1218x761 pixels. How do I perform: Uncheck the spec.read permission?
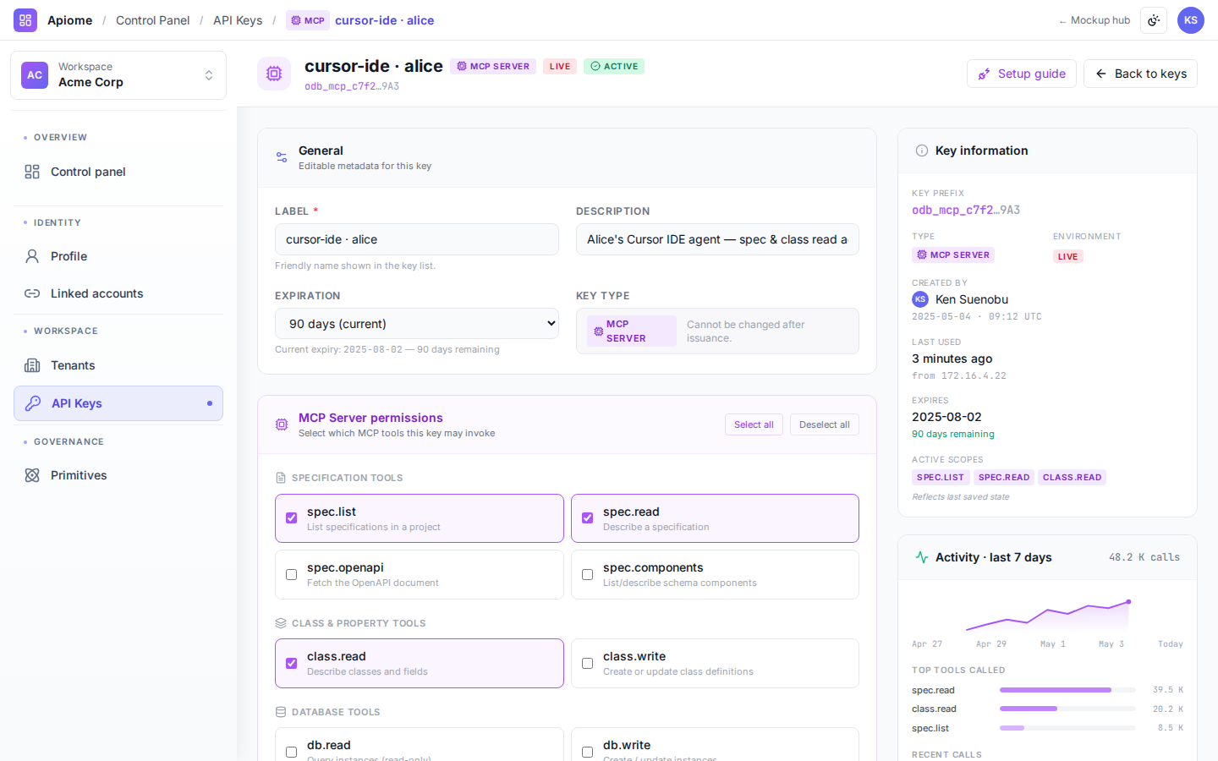point(587,518)
